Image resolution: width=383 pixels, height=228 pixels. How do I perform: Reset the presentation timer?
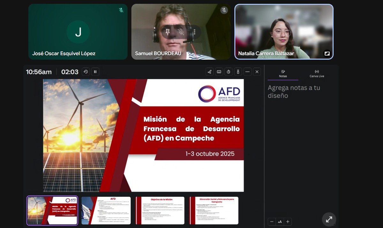tap(86, 72)
